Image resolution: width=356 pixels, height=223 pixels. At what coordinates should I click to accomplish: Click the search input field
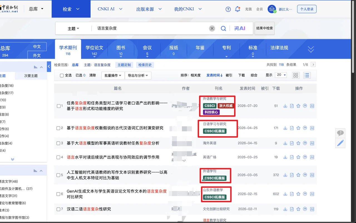[150, 28]
